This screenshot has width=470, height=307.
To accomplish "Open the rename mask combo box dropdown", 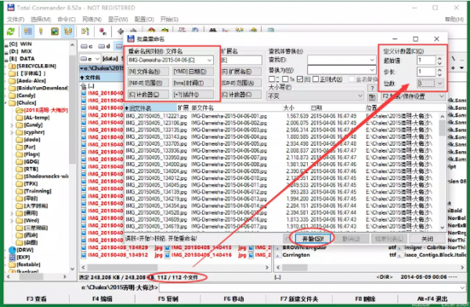I will (209, 60).
